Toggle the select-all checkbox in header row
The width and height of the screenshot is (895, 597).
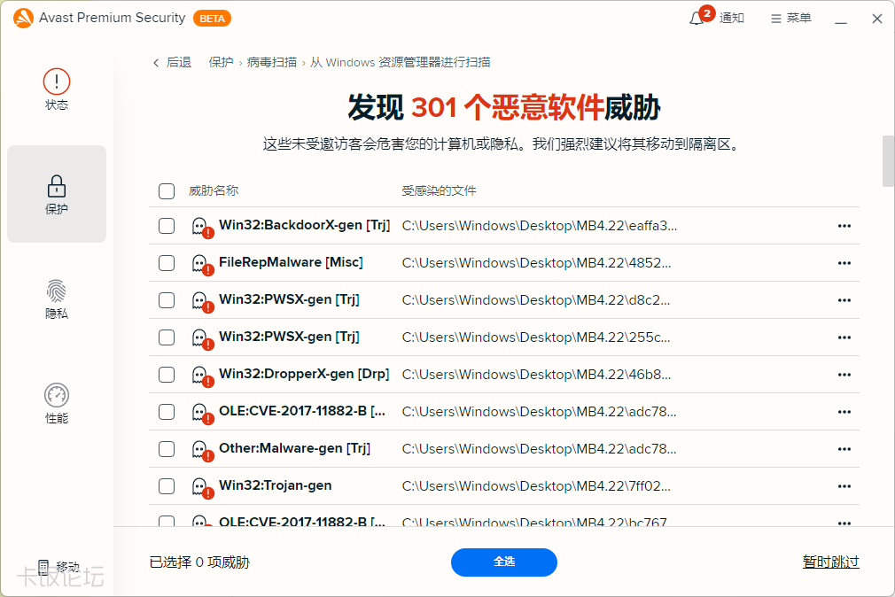166,191
